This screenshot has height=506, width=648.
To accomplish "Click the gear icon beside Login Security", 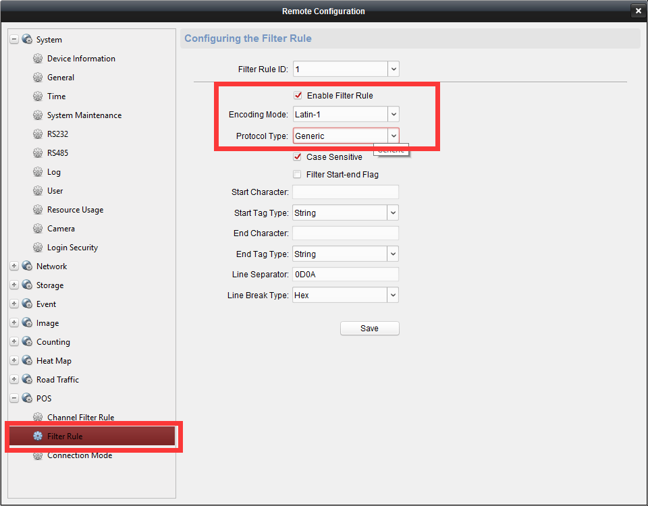I will [x=38, y=248].
